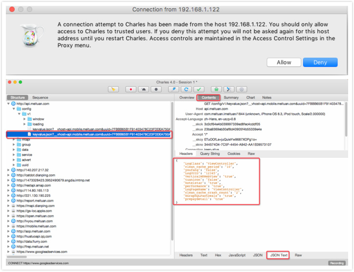Select http://report.meituan.com host
354x272 pixels.
[35, 201]
